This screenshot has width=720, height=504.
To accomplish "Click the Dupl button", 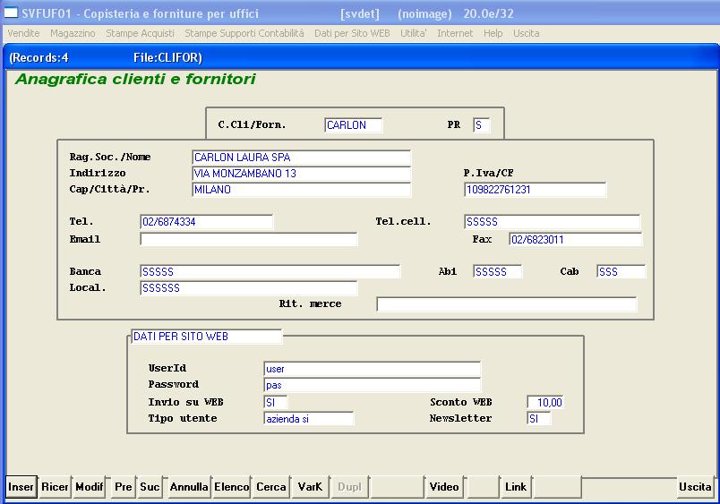I will pos(349,487).
